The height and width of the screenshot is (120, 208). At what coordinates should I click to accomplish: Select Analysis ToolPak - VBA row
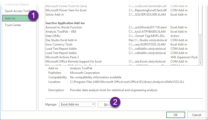coord(122,31)
